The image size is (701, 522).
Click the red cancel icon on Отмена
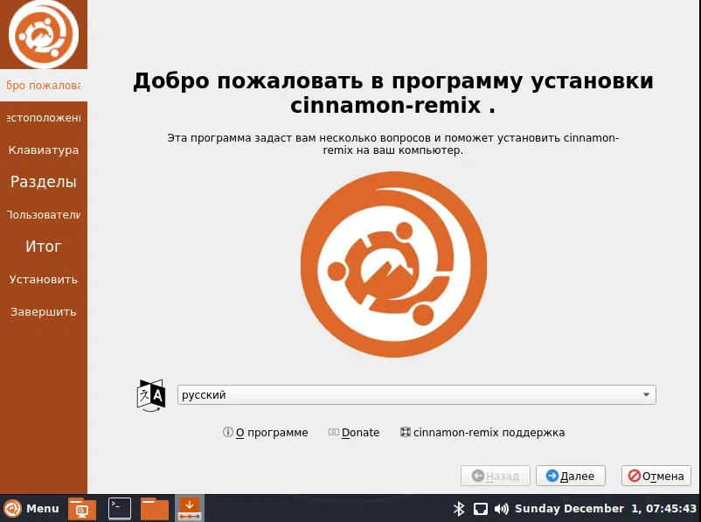coord(634,476)
